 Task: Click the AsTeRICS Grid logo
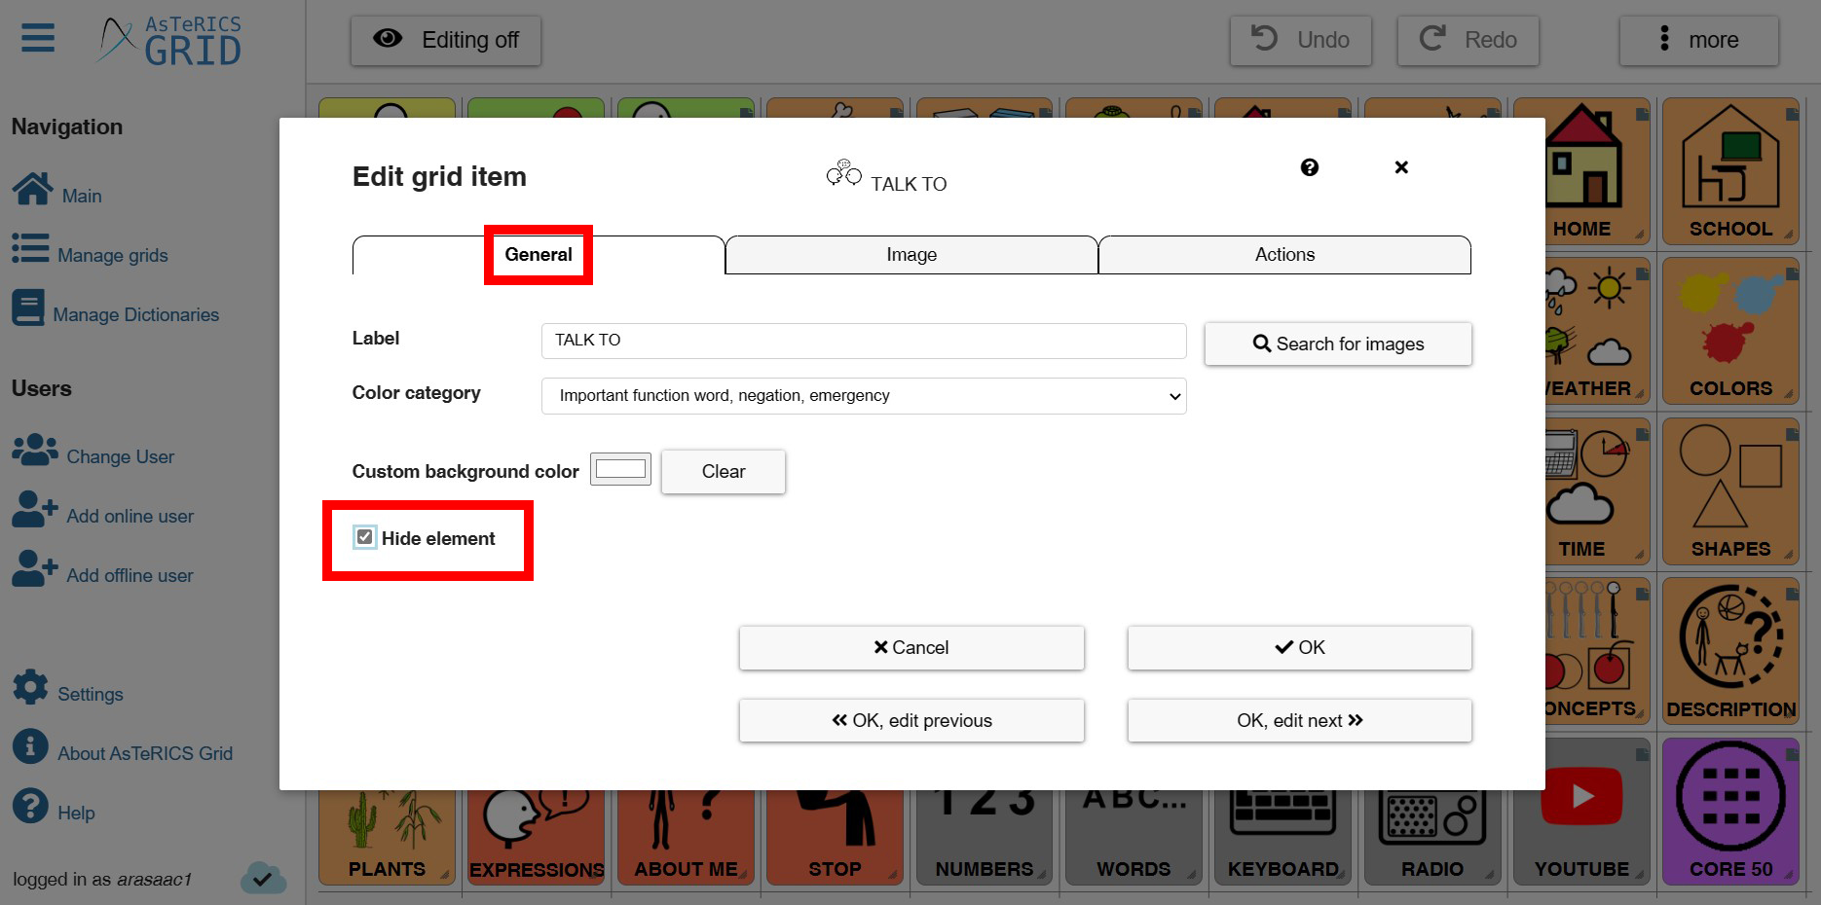[x=169, y=41]
